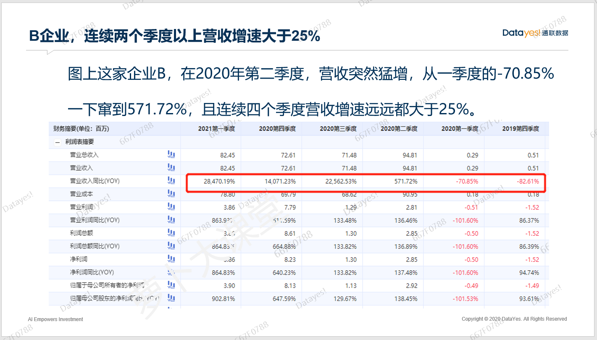Show trend chart for 营业成本 row
Screen dimensions: 597x340
(x=171, y=194)
